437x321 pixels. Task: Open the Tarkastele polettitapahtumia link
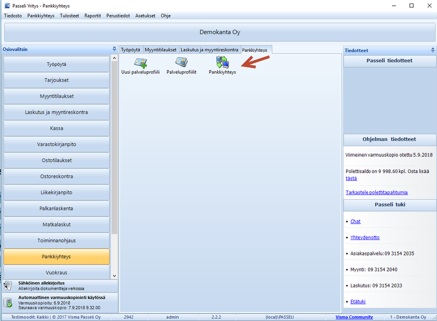click(x=377, y=192)
